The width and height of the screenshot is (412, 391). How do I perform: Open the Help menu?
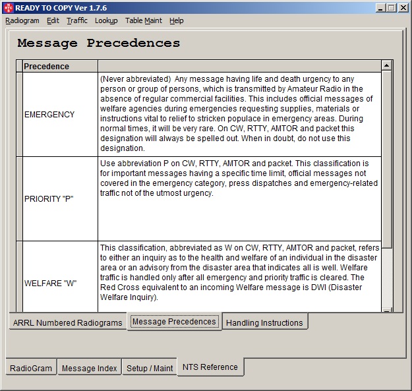(x=176, y=20)
